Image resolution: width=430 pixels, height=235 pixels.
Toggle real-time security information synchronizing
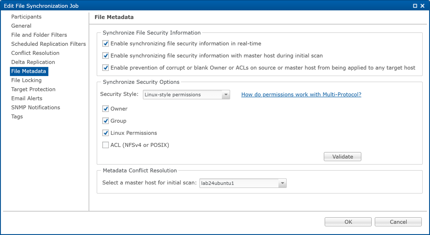pyautogui.click(x=106, y=43)
